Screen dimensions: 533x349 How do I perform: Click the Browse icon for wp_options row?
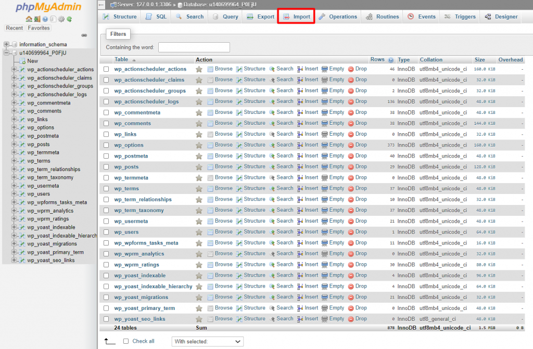(x=211, y=145)
